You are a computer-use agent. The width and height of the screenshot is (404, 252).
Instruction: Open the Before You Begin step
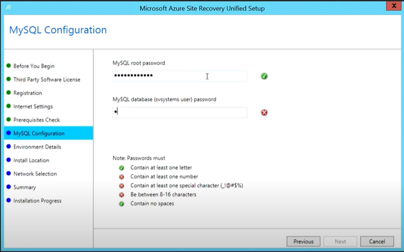34,66
